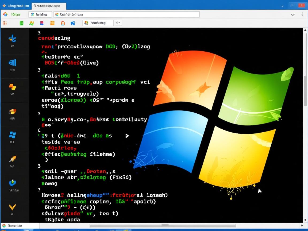Click the orange grid table toolbar icon
The height and width of the screenshot is (231, 308).
52,23
